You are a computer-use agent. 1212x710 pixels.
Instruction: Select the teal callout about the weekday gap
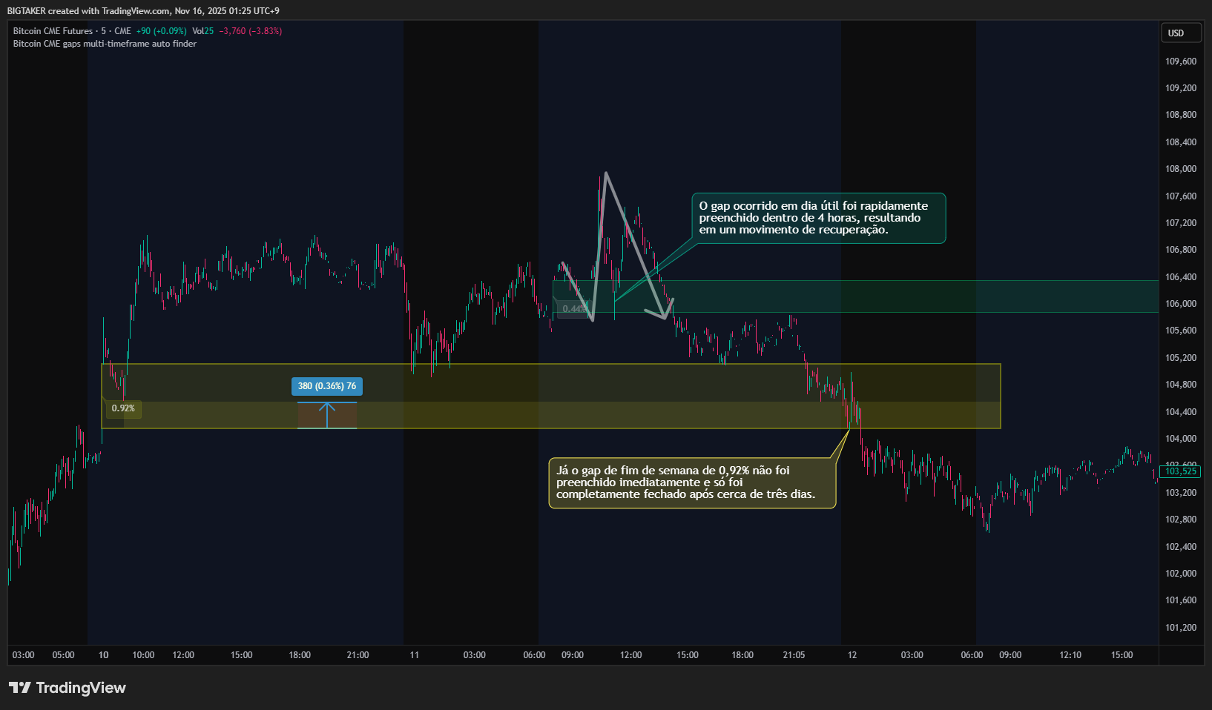tap(819, 218)
